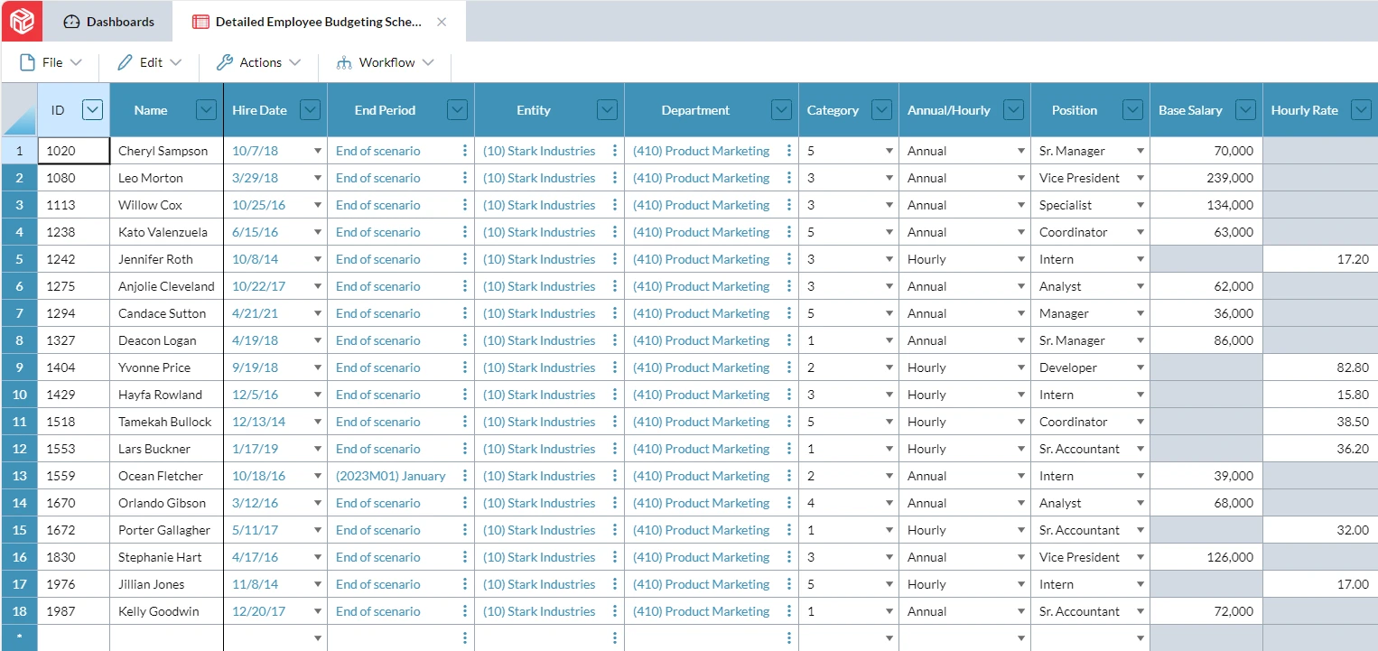Click the select-all corner triangle of the grid
1378x651 pixels.
point(19,110)
